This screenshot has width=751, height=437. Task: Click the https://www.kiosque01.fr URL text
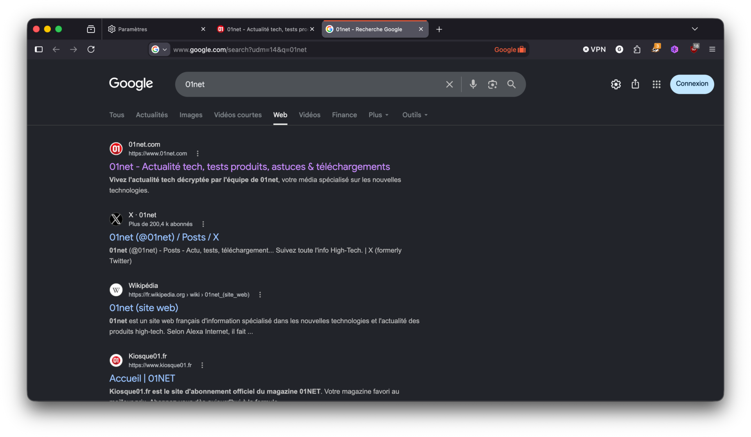tap(160, 365)
